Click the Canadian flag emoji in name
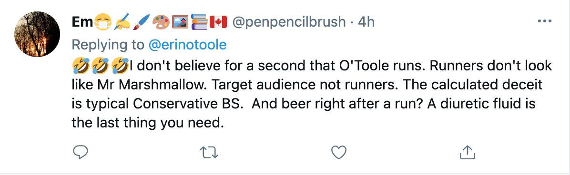Image resolution: width=570 pixels, height=175 pixels. tap(218, 22)
